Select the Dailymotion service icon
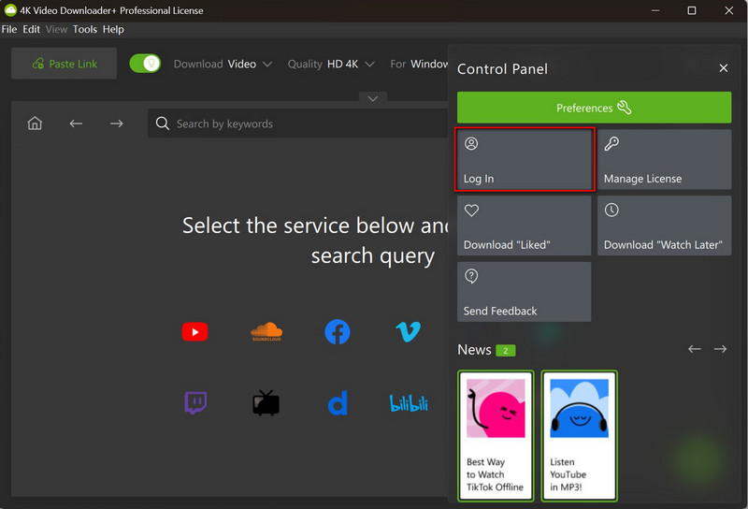The height and width of the screenshot is (509, 748). click(x=338, y=403)
